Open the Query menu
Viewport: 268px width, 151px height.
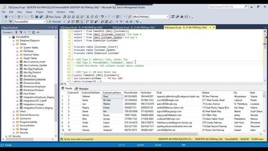click(x=29, y=12)
